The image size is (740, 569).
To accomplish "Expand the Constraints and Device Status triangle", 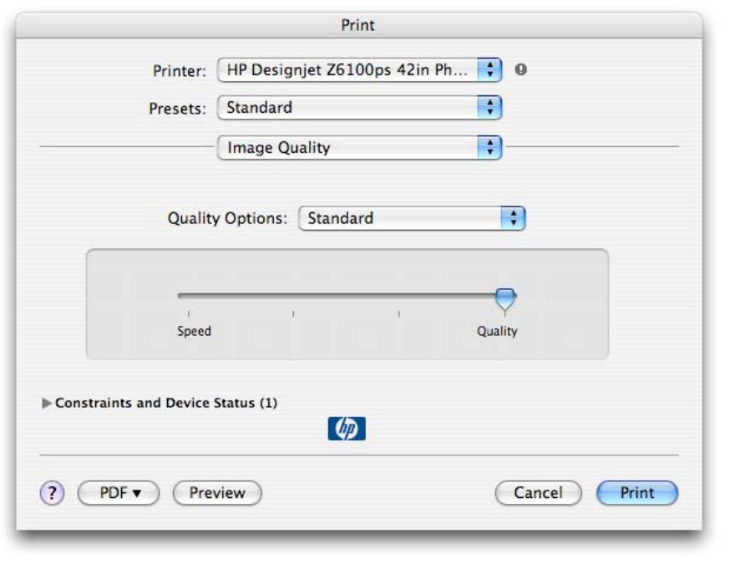I will click(x=47, y=404).
